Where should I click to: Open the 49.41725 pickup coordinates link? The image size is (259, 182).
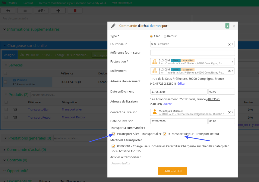click(x=157, y=84)
